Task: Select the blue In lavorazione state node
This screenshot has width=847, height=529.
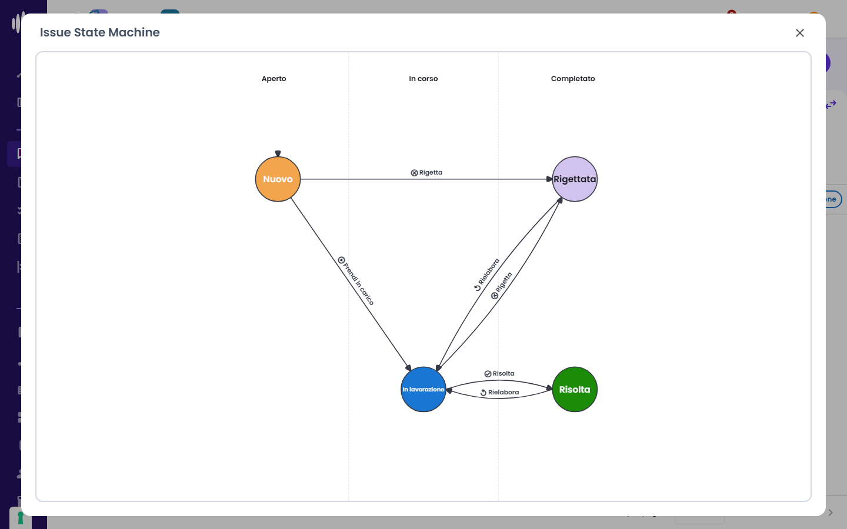Action: 423,390
